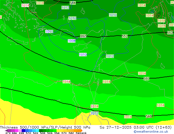Screen dimensions: 174x134
Task: Click the 606 legend value
Action: (x=84, y=133)
